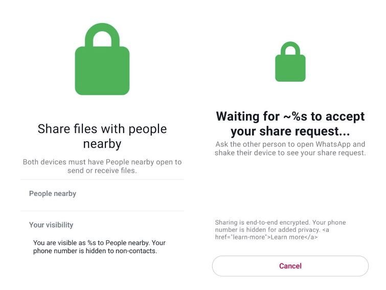386x290 pixels.
Task: Click 'Both devices must have People nearby' text
Action: pyautogui.click(x=102, y=166)
